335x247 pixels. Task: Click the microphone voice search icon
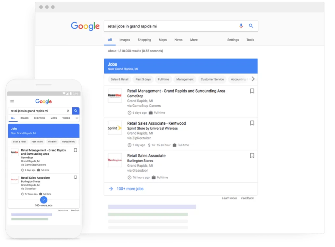point(241,26)
